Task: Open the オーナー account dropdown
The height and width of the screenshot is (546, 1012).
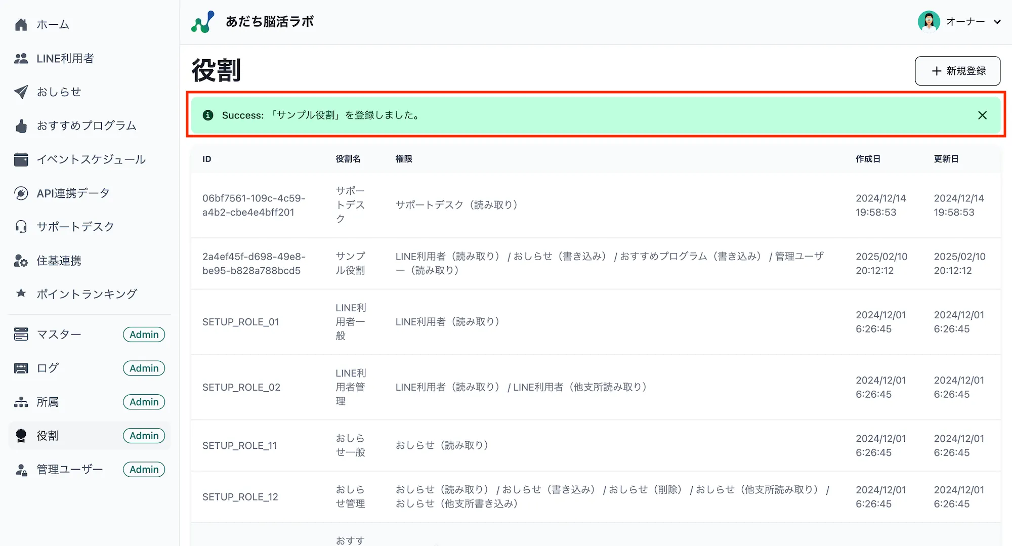Action: (x=965, y=22)
